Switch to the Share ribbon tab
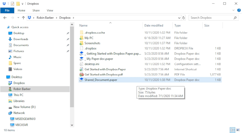Image resolution: width=242 pixels, height=133 pixels. click(36, 10)
